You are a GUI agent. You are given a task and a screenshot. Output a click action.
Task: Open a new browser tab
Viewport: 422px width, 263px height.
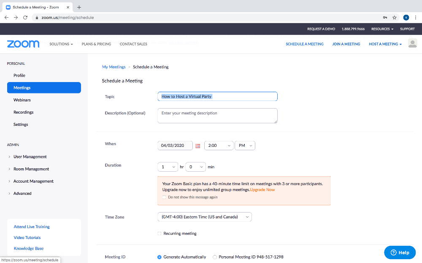point(79,7)
